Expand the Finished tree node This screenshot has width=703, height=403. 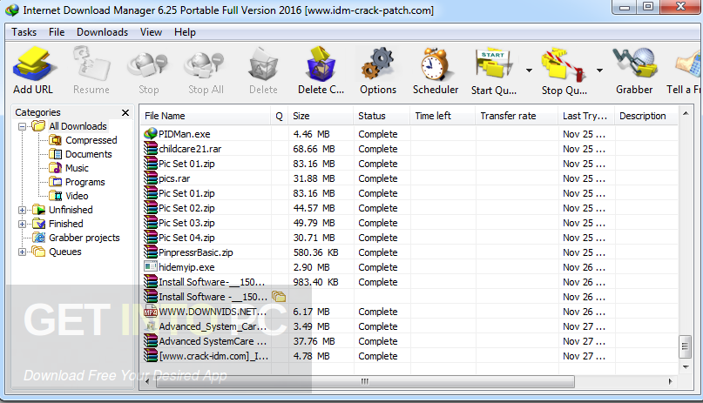point(22,224)
